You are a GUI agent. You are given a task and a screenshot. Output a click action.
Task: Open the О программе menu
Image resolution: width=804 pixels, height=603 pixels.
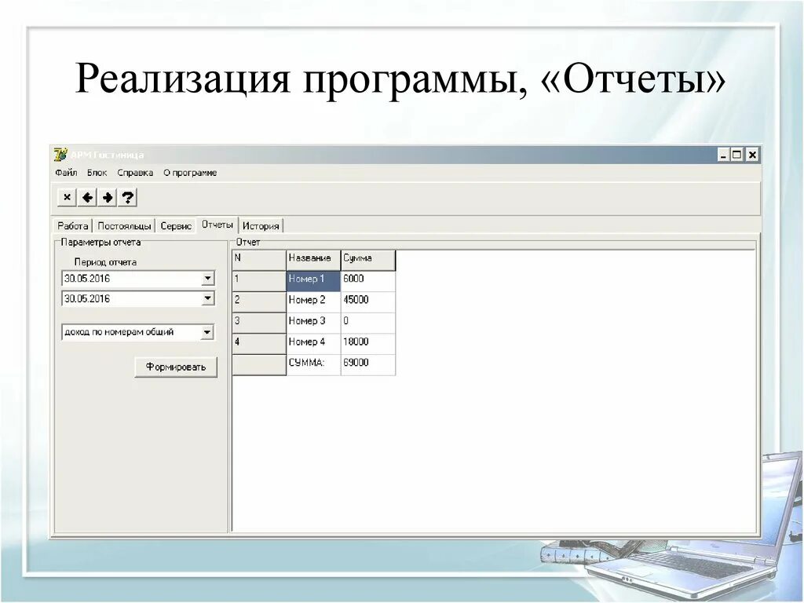click(x=190, y=173)
